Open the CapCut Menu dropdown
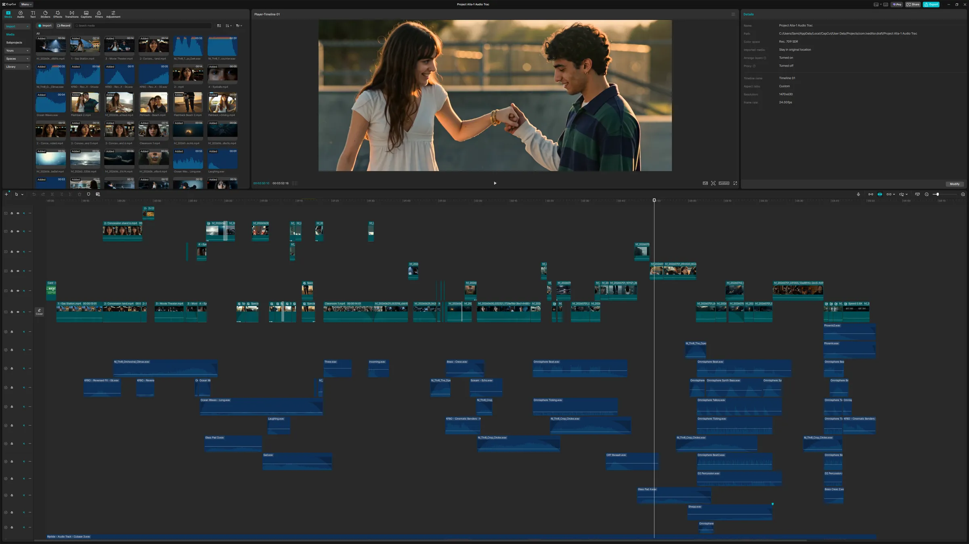Screen dimensions: 969x544 coord(26,4)
